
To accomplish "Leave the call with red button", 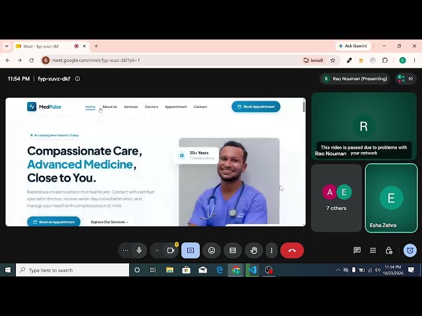I will pos(292,250).
